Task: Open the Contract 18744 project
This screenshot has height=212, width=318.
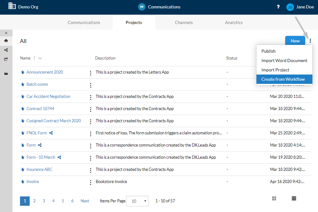Action: point(40,108)
